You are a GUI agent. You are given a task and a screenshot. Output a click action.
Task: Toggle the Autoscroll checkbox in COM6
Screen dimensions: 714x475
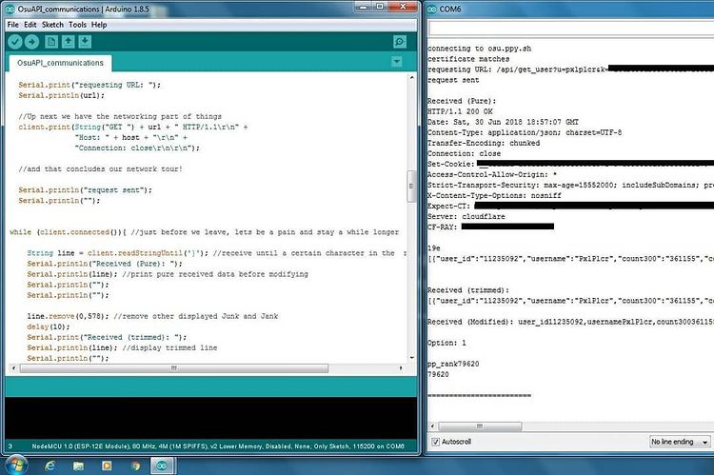(x=435, y=442)
